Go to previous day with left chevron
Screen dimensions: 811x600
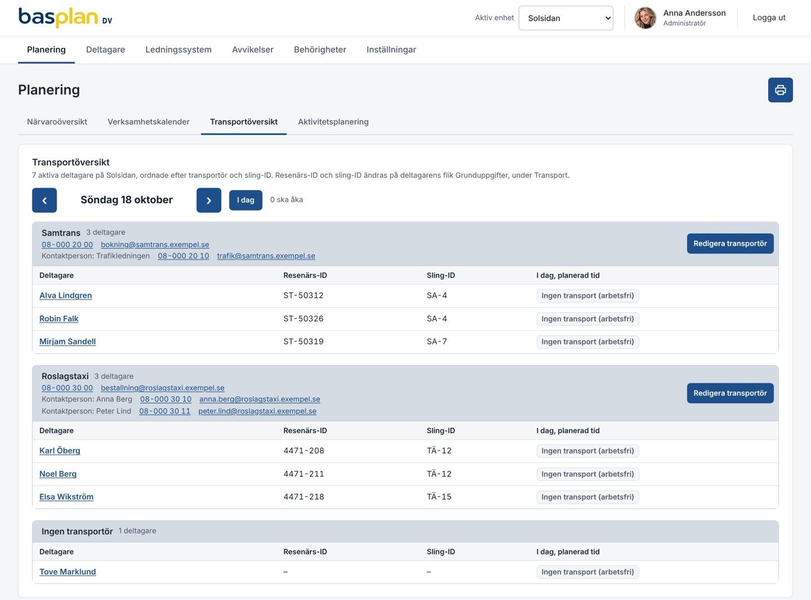(x=44, y=200)
